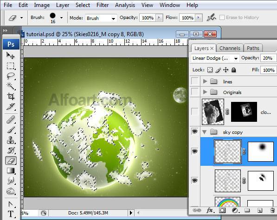
Task: Enable the airbrush option icon
Action: click(211, 18)
